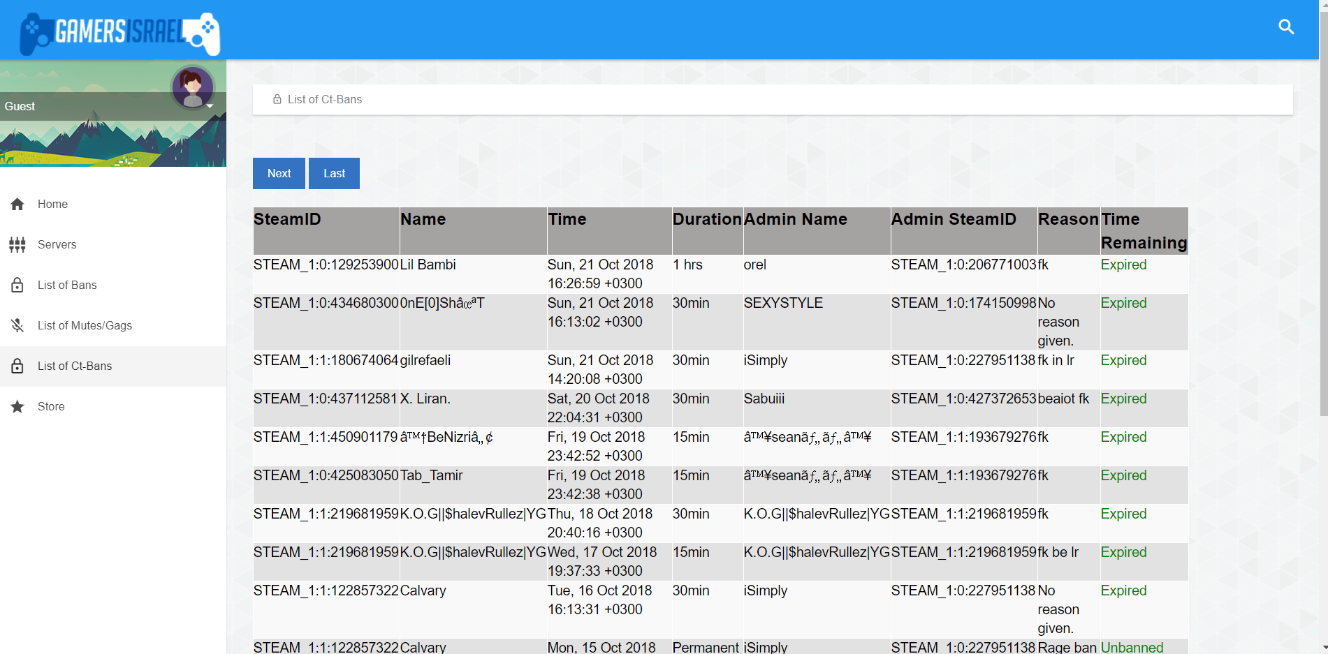Click the GamersIsrael logo

tap(119, 33)
